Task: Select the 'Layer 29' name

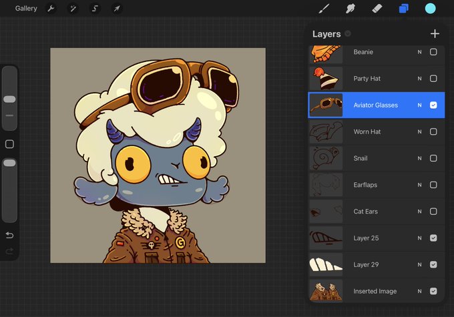Action: pos(366,264)
